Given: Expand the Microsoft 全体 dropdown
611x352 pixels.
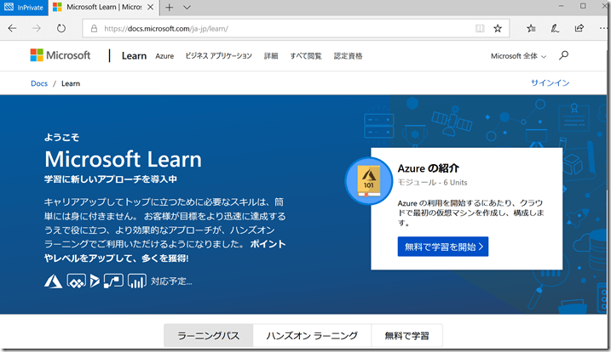Looking at the screenshot, I should click(519, 56).
